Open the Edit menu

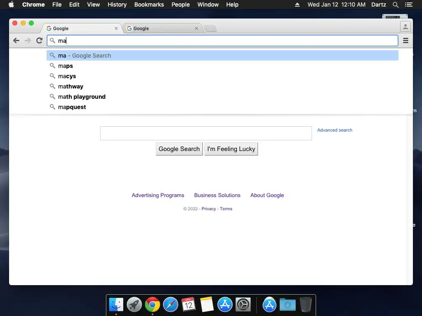[74, 5]
